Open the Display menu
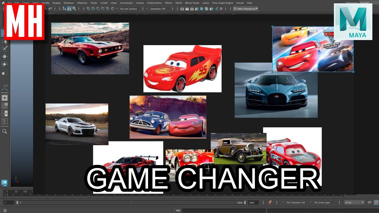 (x=57, y=3)
